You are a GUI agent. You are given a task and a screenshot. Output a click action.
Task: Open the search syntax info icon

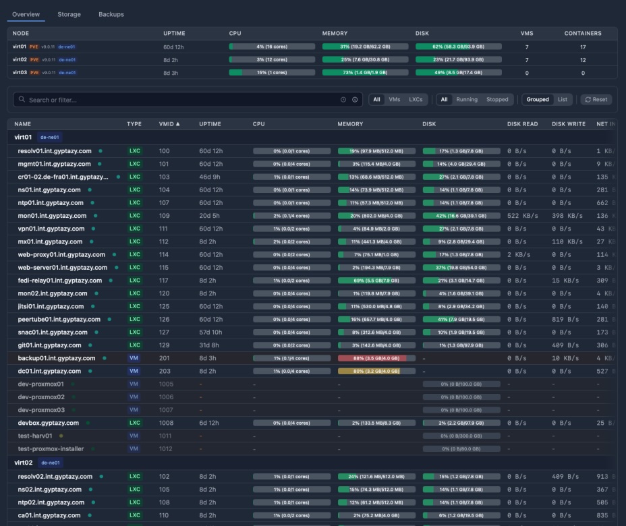(355, 99)
